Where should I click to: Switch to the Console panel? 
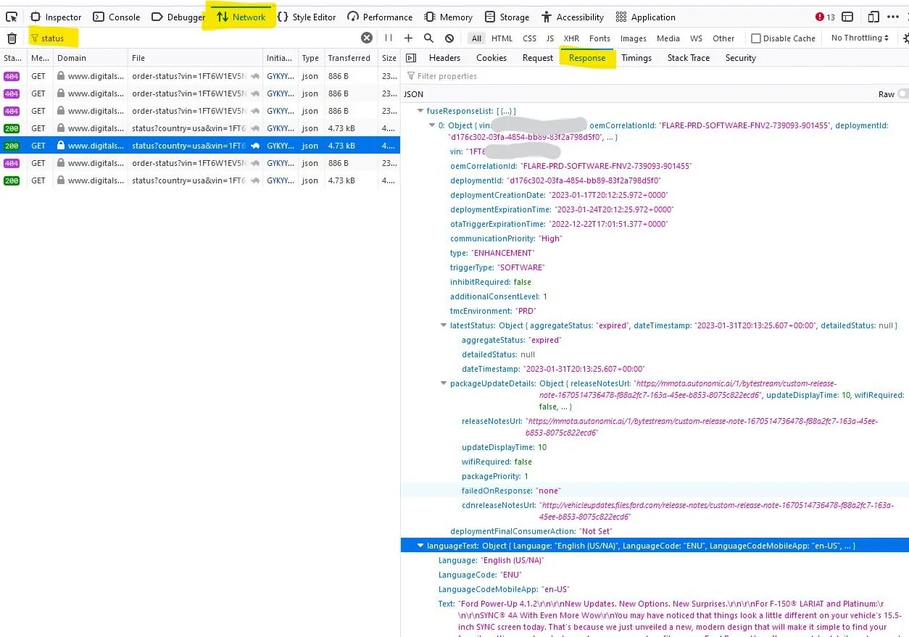(117, 17)
